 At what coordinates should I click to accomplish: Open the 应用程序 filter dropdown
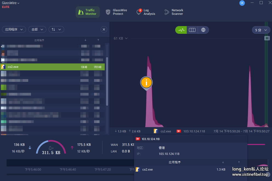pos(14,29)
